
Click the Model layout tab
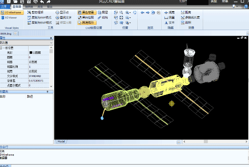click(61, 141)
